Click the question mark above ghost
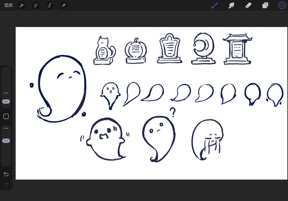288x201 pixels. pyautogui.click(x=173, y=112)
